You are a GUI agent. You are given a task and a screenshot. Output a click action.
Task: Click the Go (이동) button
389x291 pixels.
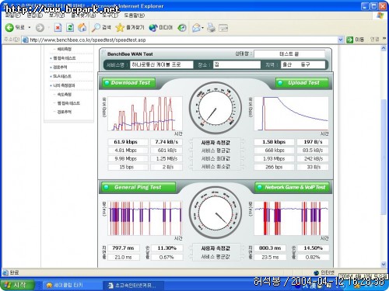(355, 40)
